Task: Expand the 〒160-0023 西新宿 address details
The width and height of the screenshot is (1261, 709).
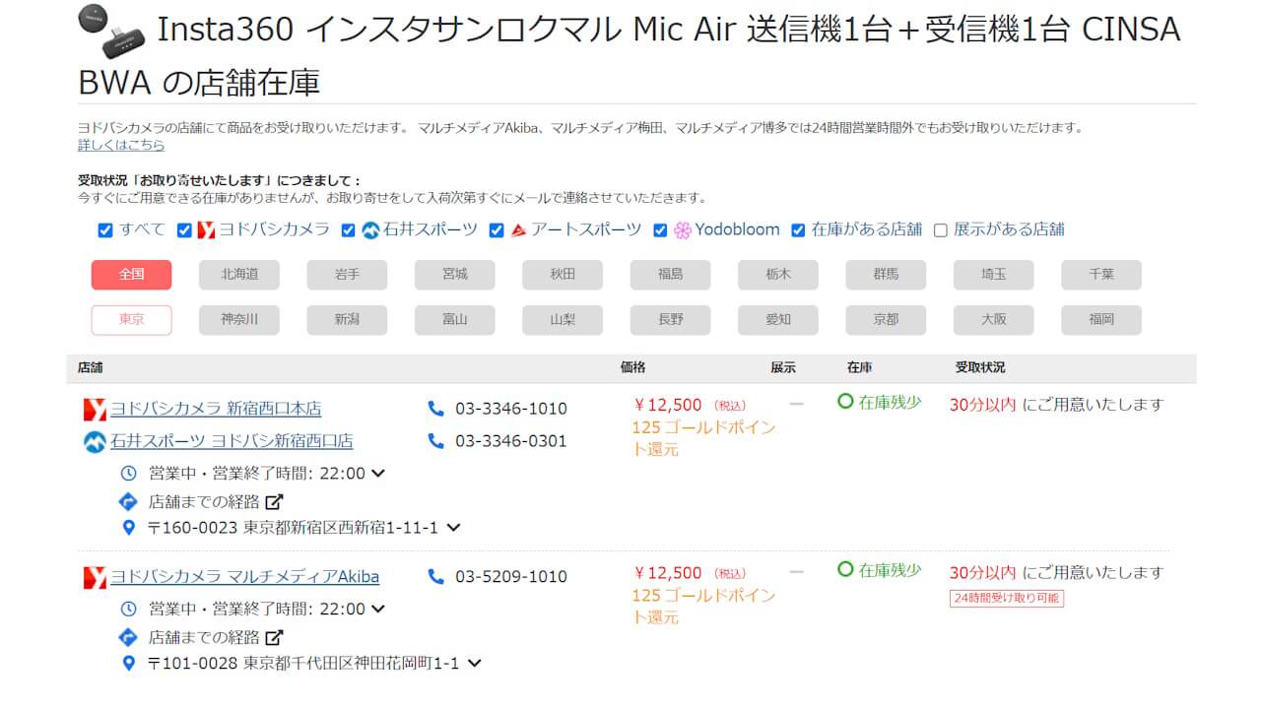Action: tap(453, 528)
